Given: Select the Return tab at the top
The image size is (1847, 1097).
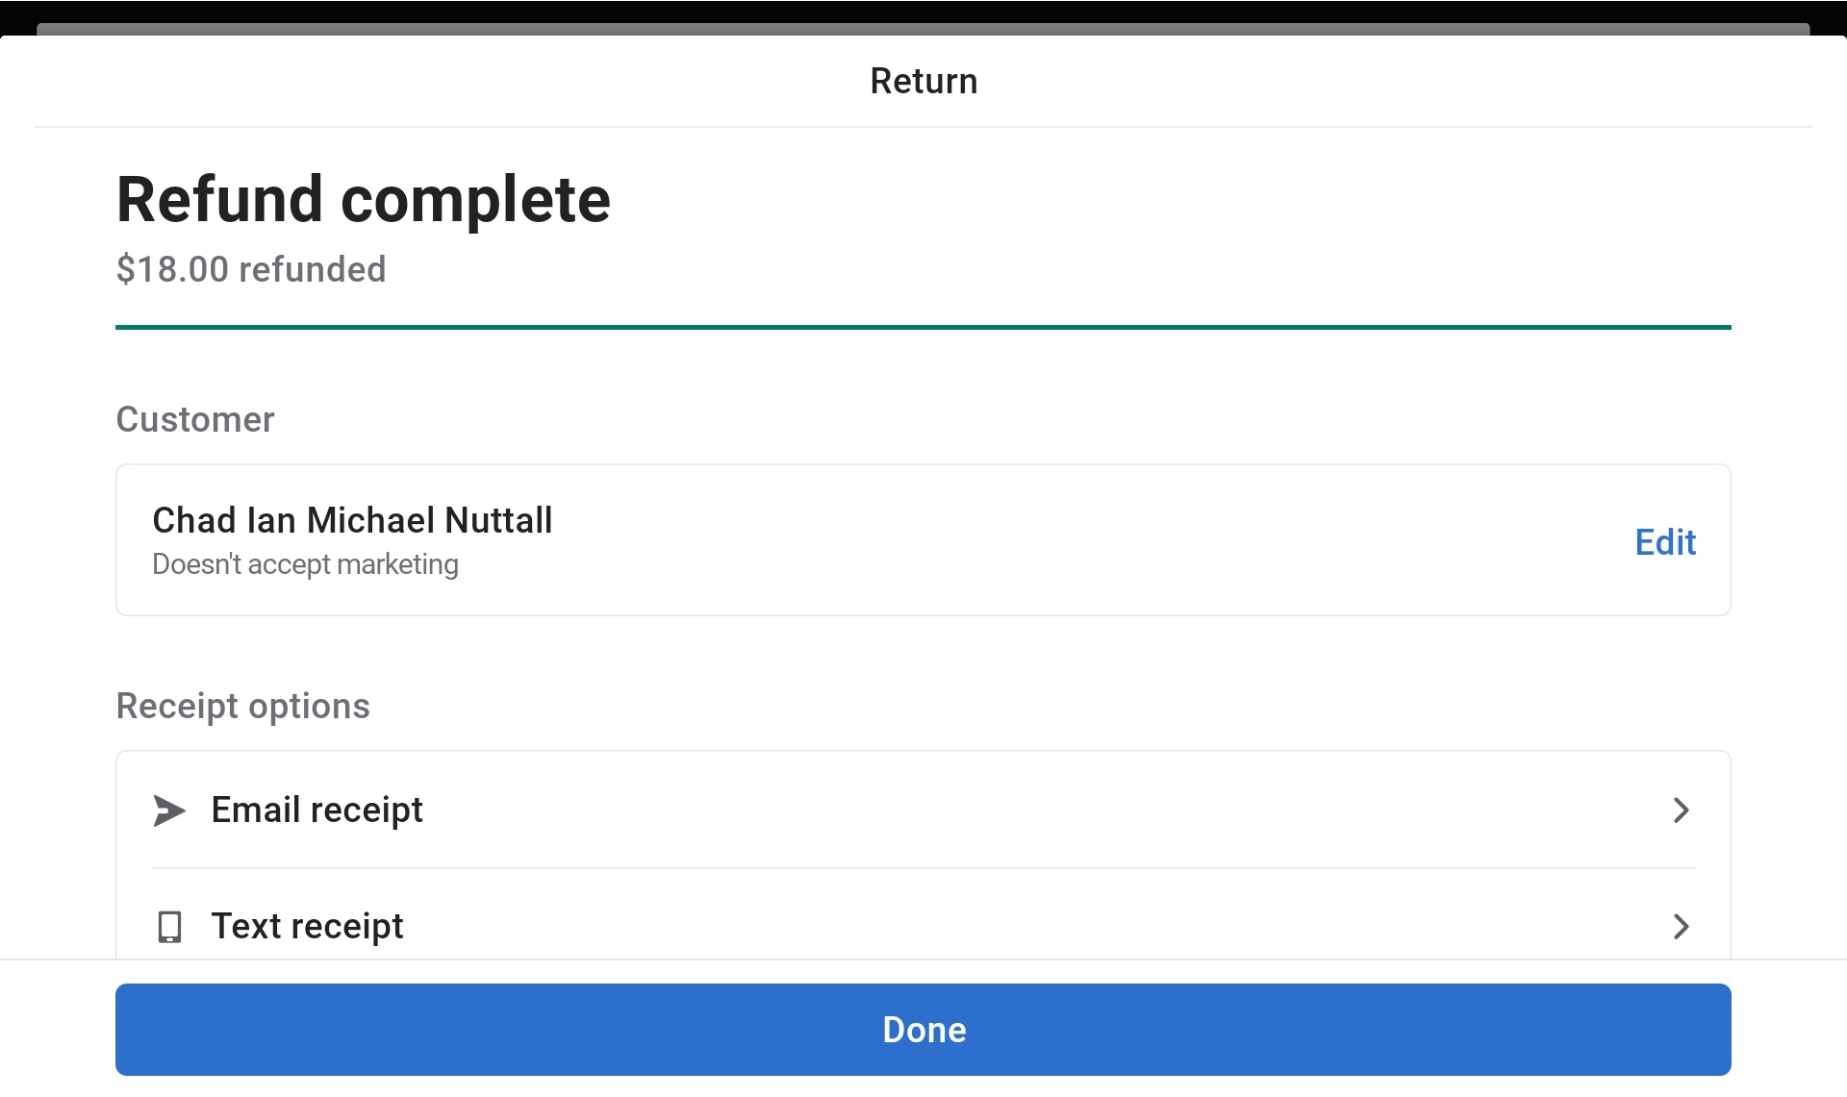Looking at the screenshot, I should tap(923, 81).
